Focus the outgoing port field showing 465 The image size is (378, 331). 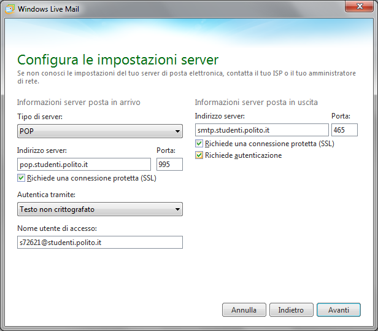(344, 130)
